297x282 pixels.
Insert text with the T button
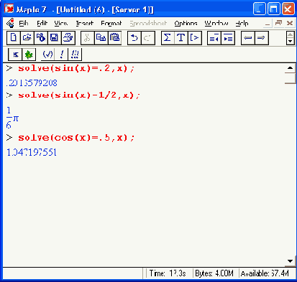(181, 38)
